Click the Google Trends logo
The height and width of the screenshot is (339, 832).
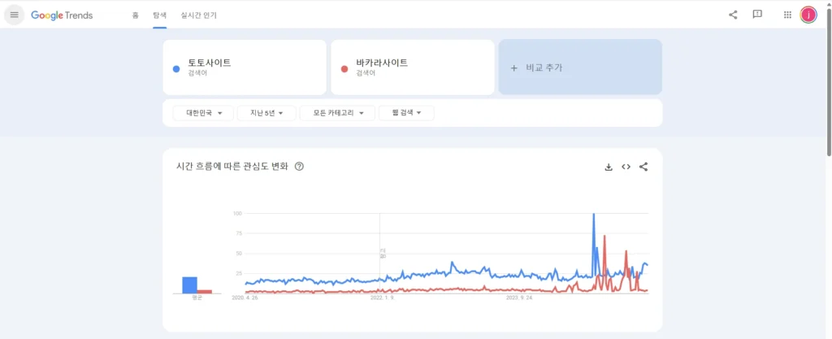[62, 15]
